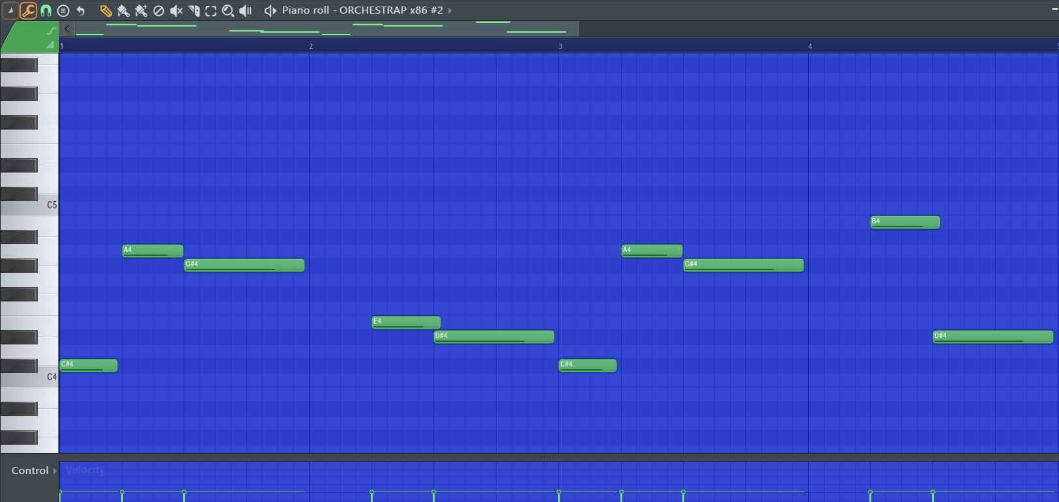Minimize the piano roll window
Screen dimensions: 1059x502
pyautogui.click(x=1054, y=9)
